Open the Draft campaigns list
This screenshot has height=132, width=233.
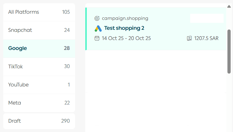39,121
